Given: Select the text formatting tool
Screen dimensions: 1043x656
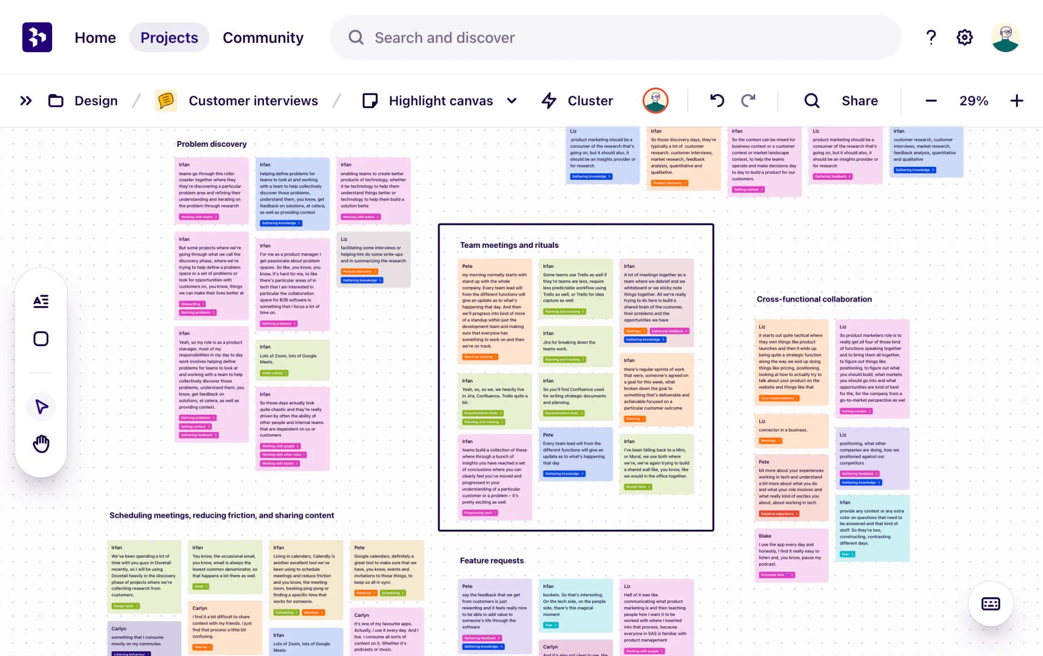Looking at the screenshot, I should [41, 302].
